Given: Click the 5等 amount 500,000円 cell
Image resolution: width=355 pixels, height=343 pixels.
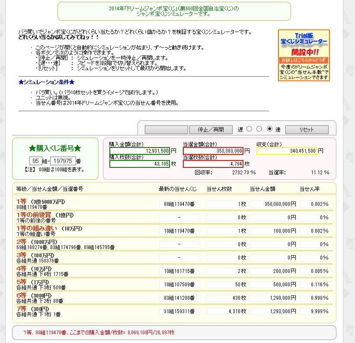Looking at the screenshot, I should 273,284.
